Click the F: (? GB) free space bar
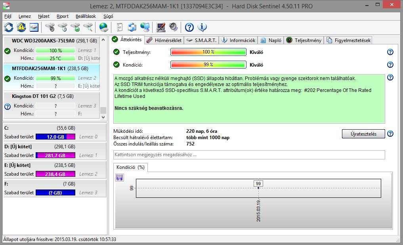403x245 pixels. pyautogui.click(x=55, y=193)
